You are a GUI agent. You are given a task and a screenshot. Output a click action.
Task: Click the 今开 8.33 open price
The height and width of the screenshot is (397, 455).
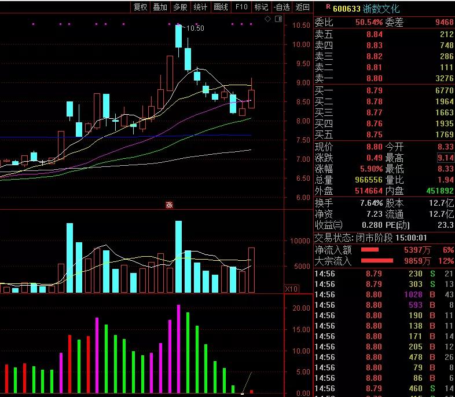pyautogui.click(x=446, y=147)
